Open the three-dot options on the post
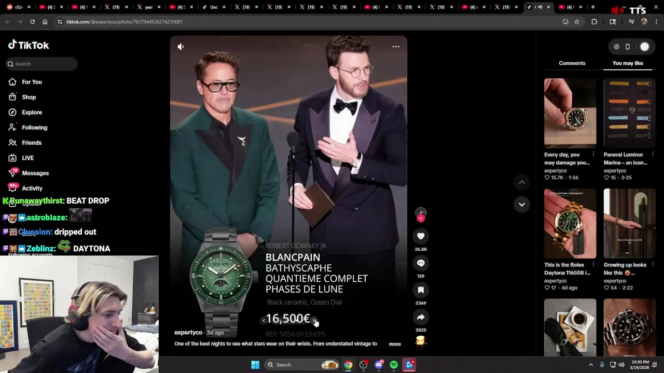 point(396,47)
